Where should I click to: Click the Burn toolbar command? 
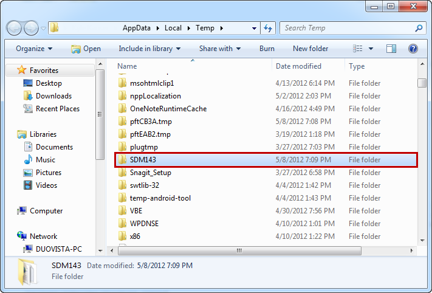coord(267,49)
